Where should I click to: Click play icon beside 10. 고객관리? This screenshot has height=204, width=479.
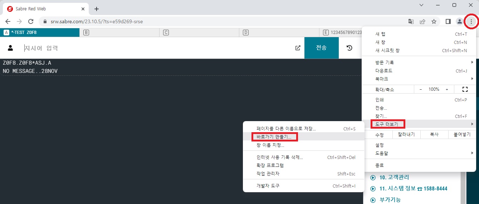(x=373, y=178)
